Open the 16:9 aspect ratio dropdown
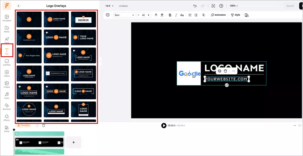 pos(109,6)
